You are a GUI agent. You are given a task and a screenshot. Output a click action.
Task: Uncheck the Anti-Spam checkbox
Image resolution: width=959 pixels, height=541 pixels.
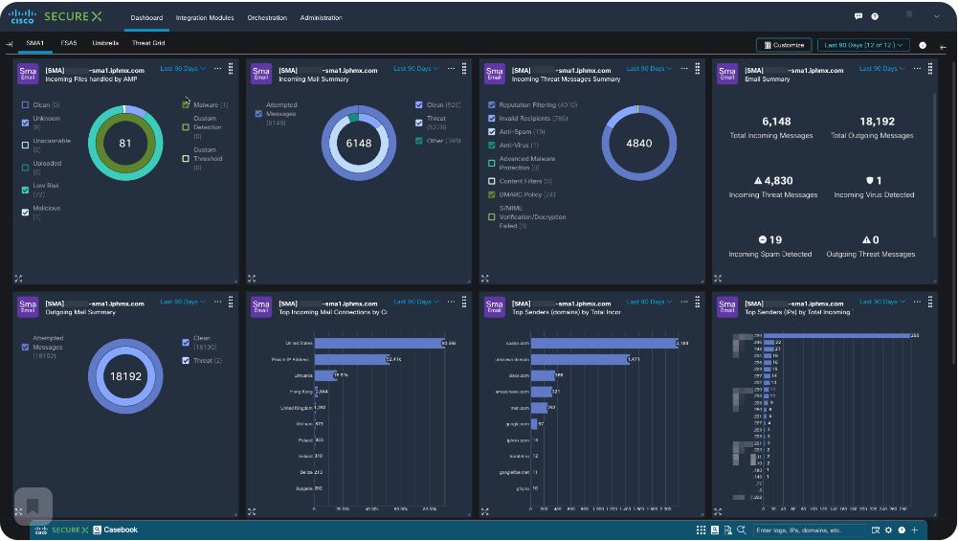491,131
